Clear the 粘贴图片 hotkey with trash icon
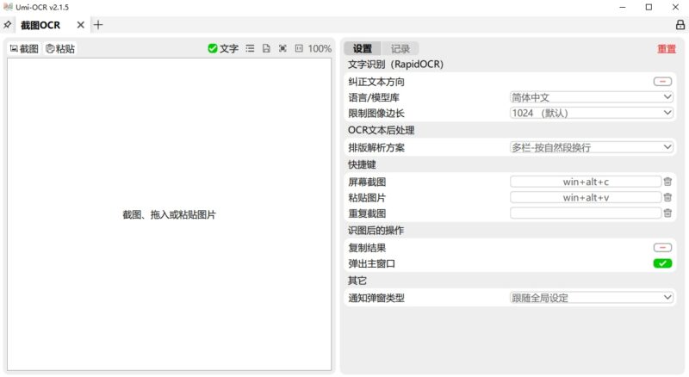689x377 pixels. (x=667, y=197)
